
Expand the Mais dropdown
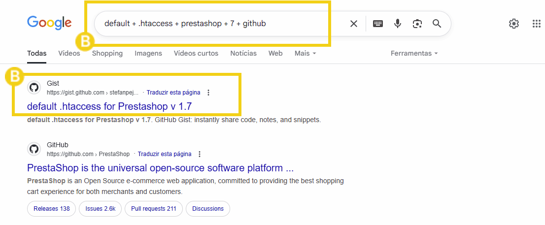tap(306, 54)
